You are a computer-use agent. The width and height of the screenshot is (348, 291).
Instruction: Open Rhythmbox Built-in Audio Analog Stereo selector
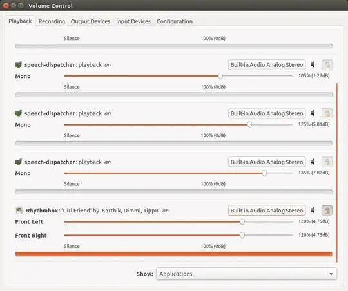(267, 211)
